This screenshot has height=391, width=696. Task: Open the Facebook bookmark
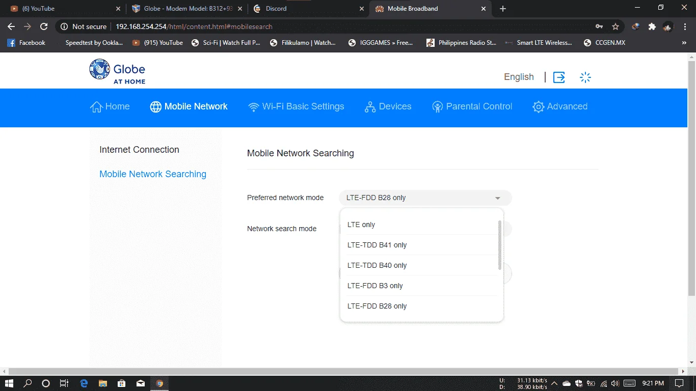pyautogui.click(x=26, y=43)
